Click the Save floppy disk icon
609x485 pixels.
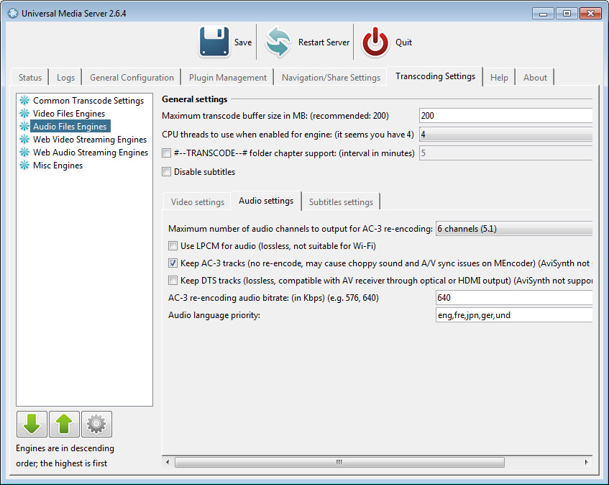click(214, 42)
